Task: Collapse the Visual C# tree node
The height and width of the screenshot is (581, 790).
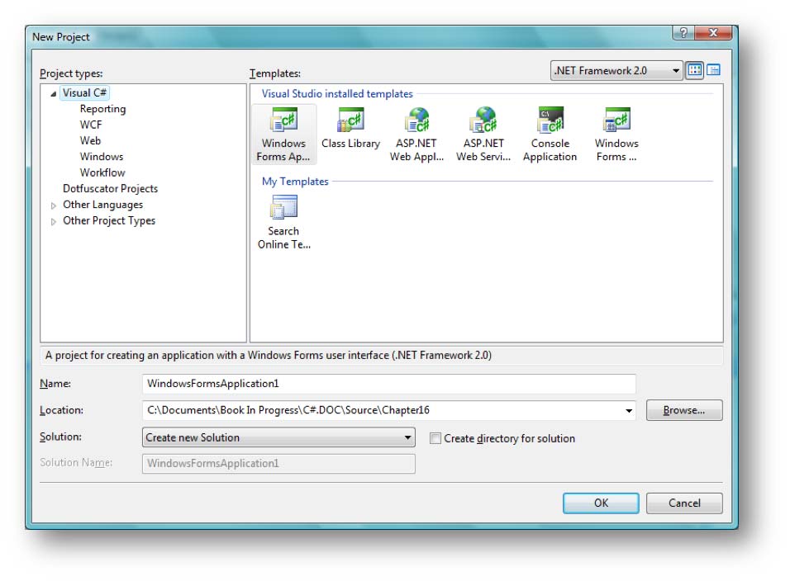Action: 54,94
